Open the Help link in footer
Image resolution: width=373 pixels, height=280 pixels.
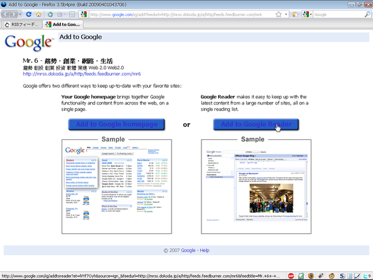point(205,250)
